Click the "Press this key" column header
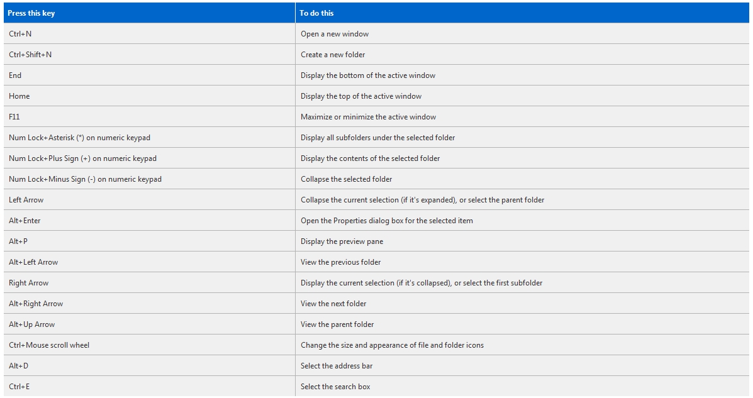This screenshot has height=398, width=753. click(31, 13)
